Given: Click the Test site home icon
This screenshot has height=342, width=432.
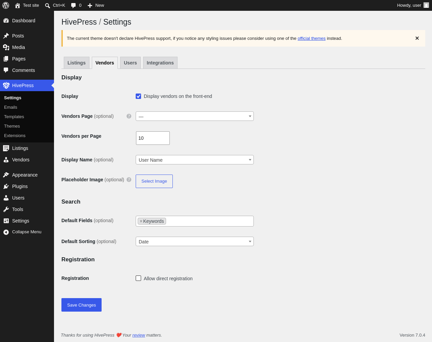Looking at the screenshot, I should (x=18, y=5).
